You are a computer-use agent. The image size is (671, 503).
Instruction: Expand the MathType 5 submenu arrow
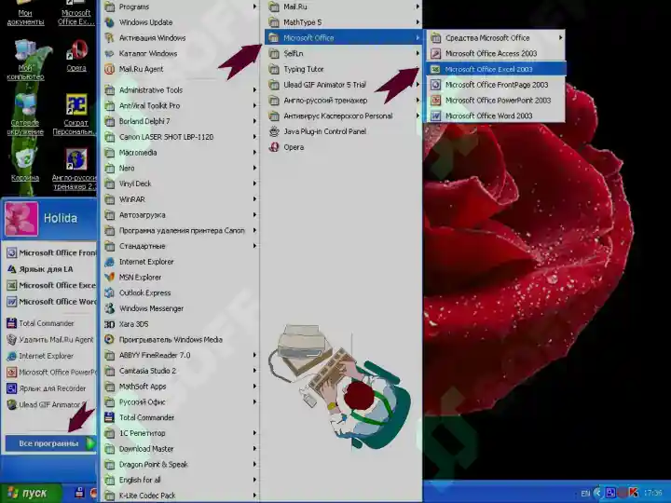coord(418,22)
